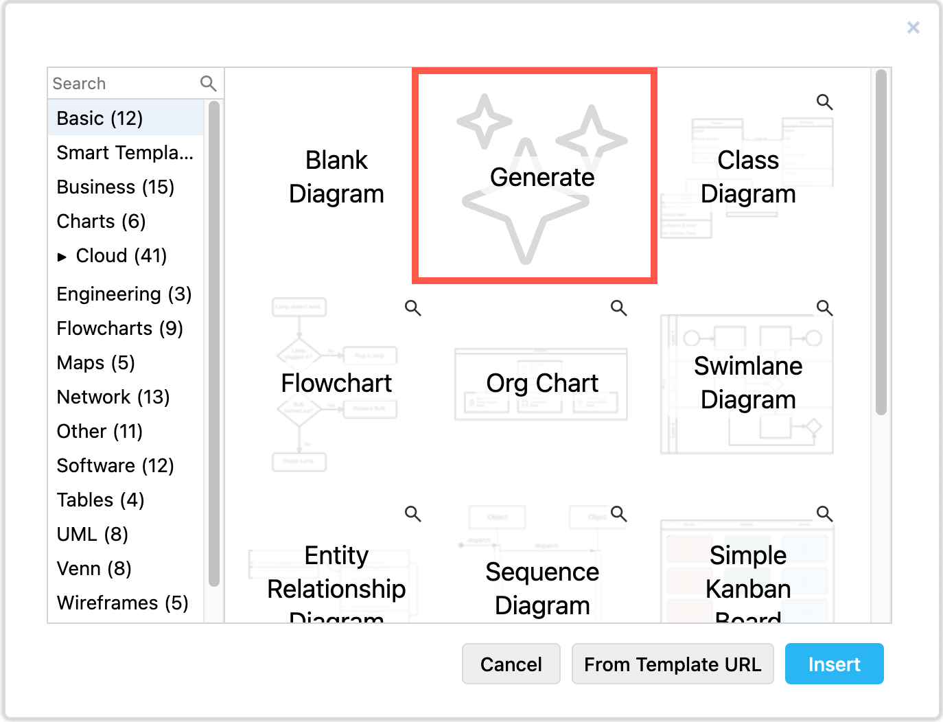943x722 pixels.
Task: Select the UML category
Action: click(93, 534)
